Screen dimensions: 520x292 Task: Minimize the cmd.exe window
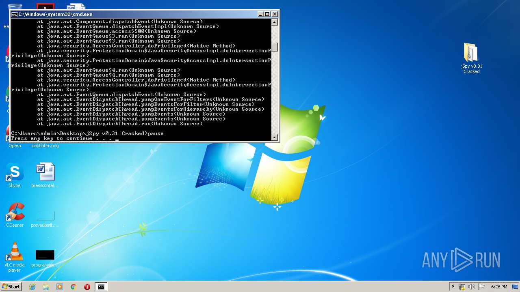pos(261,14)
